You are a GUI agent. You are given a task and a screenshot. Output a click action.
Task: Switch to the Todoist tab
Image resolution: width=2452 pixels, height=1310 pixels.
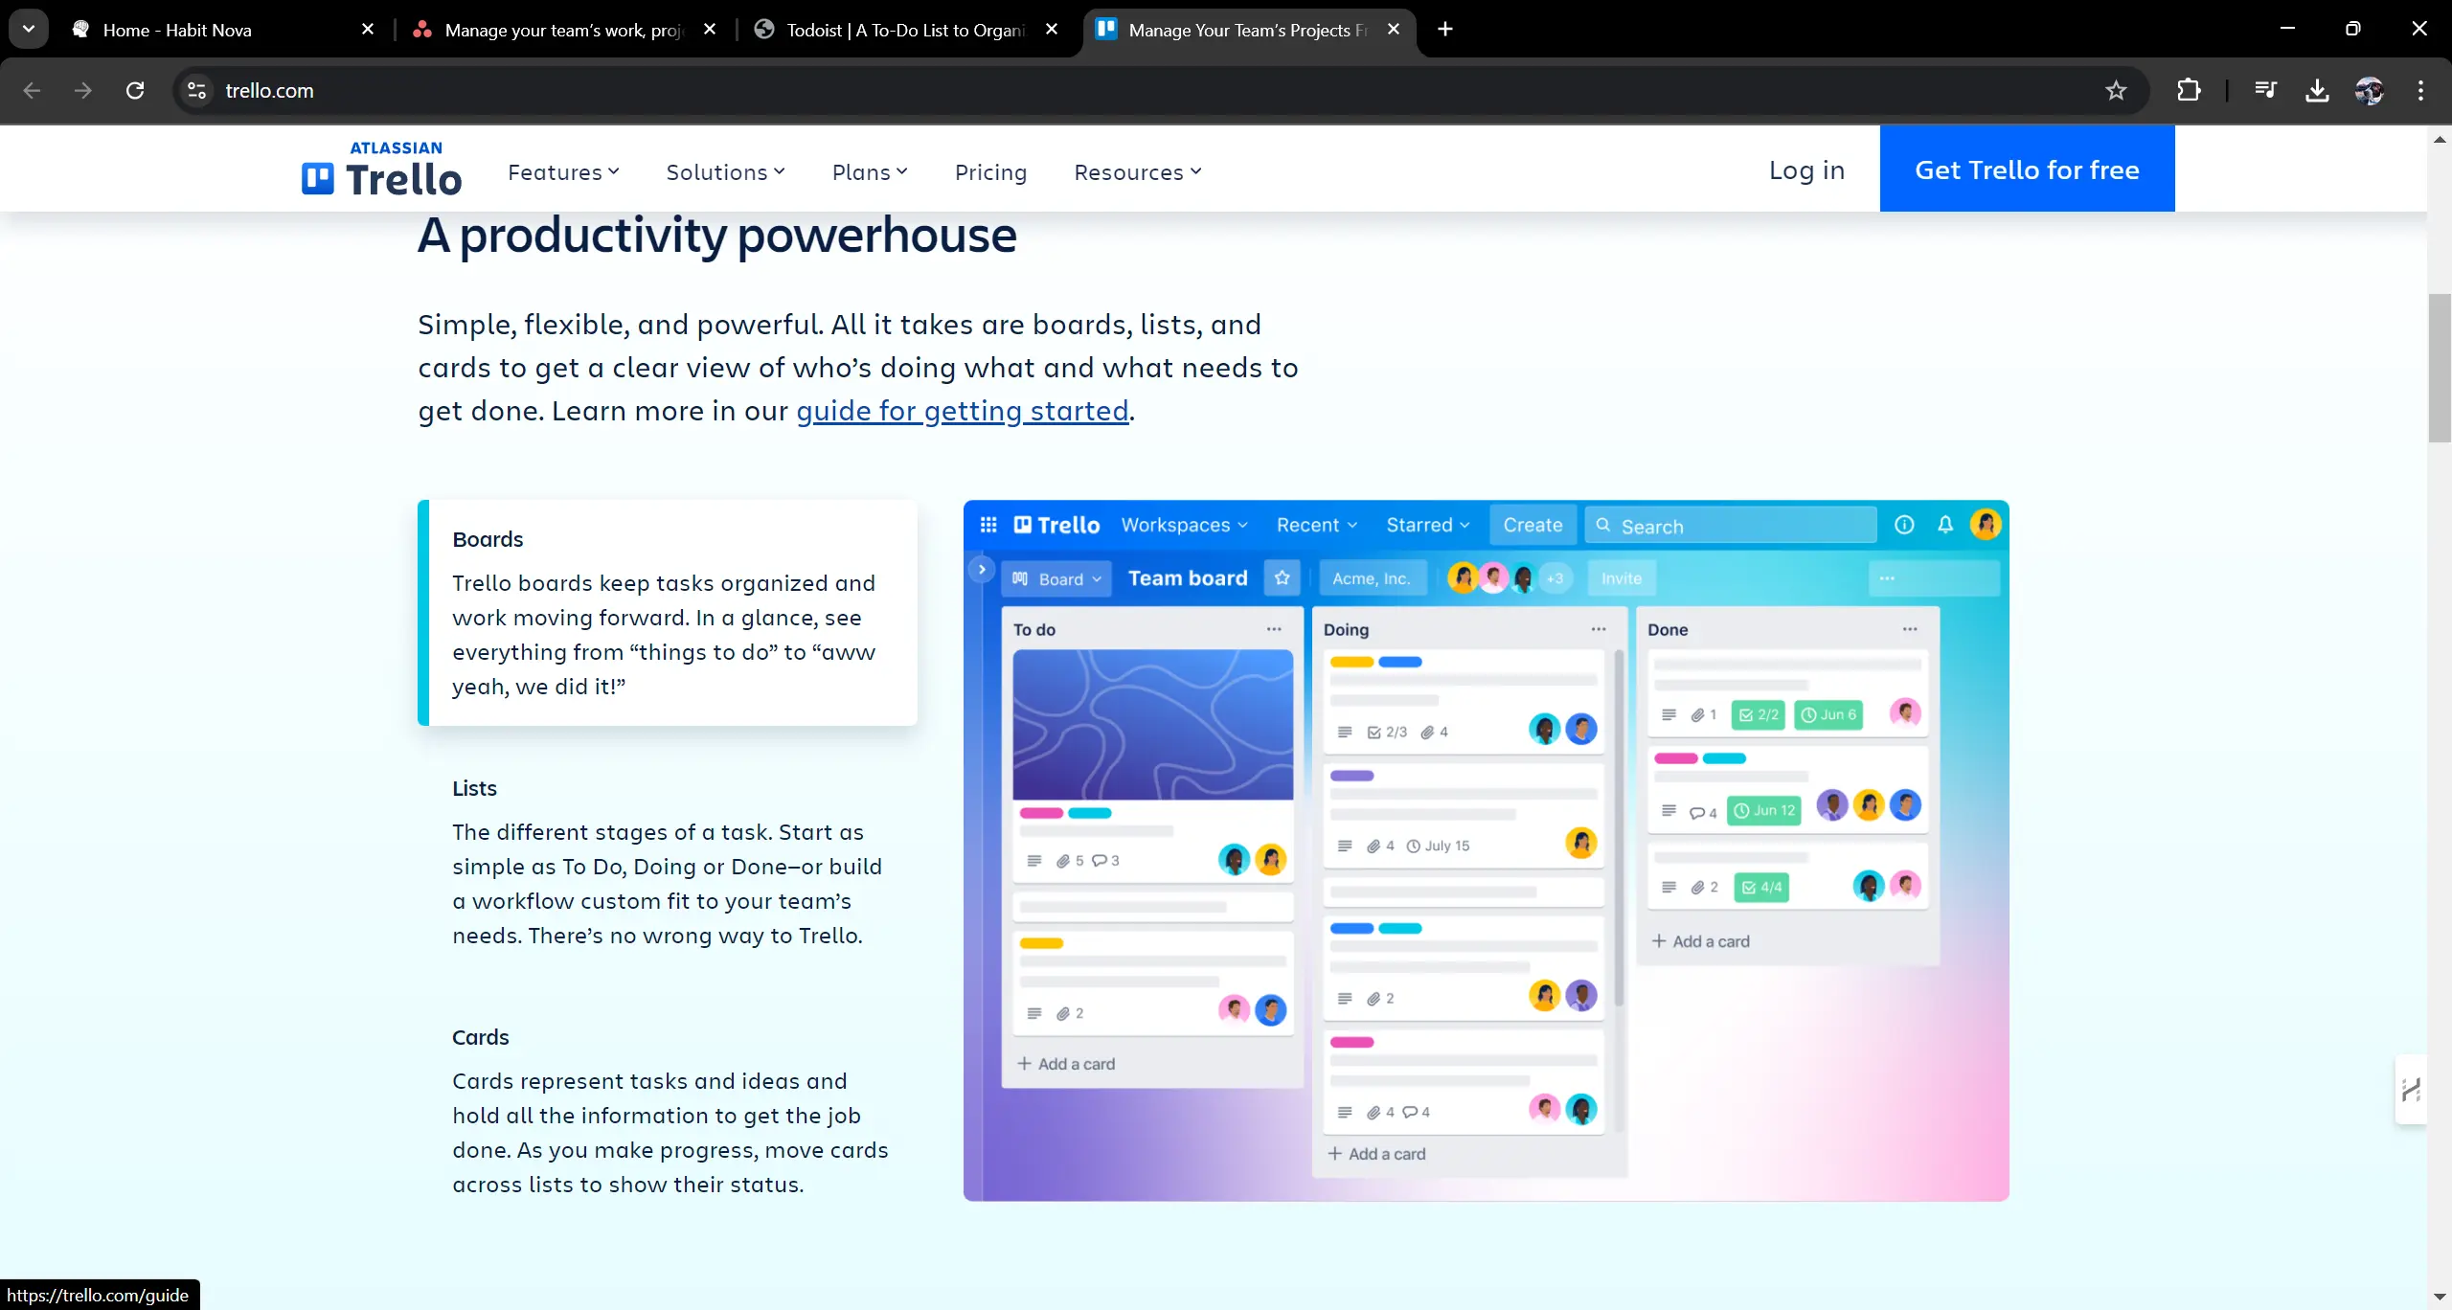(905, 30)
